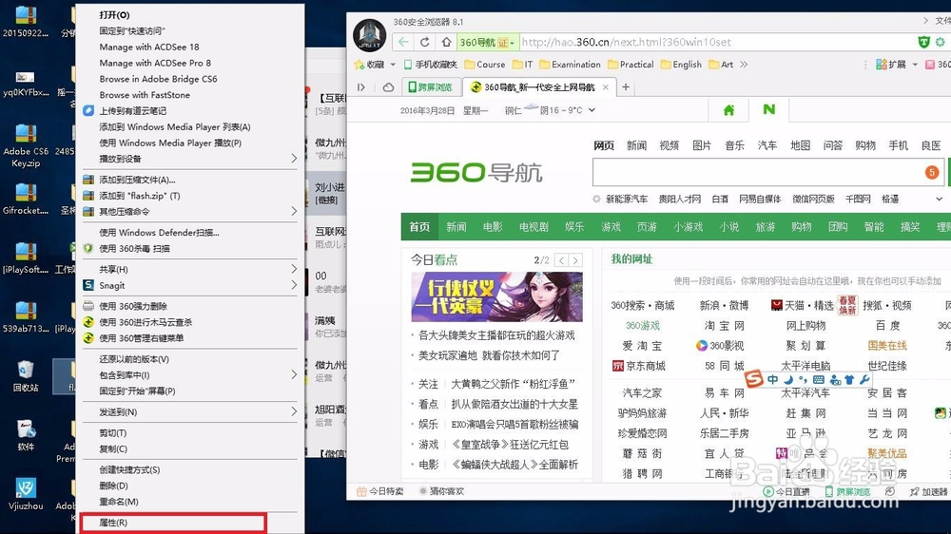Viewport: 951px width, 534px height.
Task: Open 软件 desktop icon
Action: [x=26, y=435]
